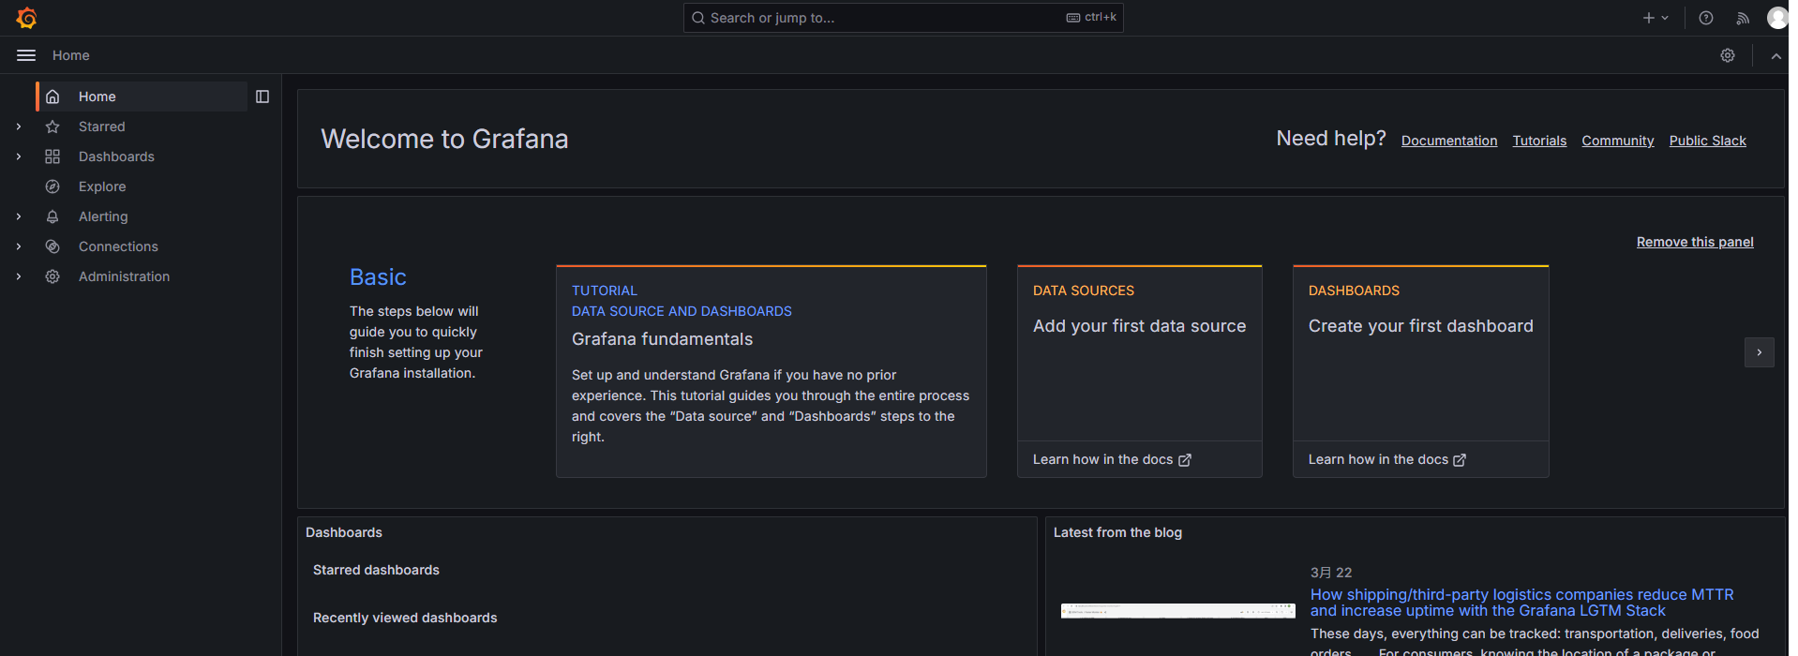Click the Home breadcrumb in the top bar

[71, 55]
